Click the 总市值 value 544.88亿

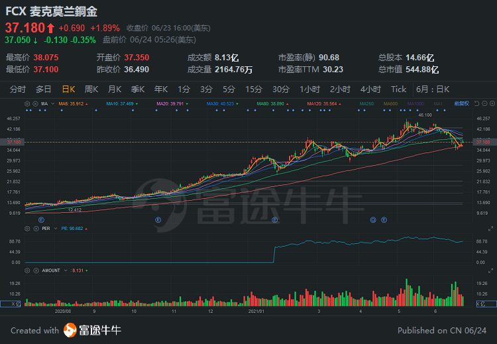pos(422,70)
